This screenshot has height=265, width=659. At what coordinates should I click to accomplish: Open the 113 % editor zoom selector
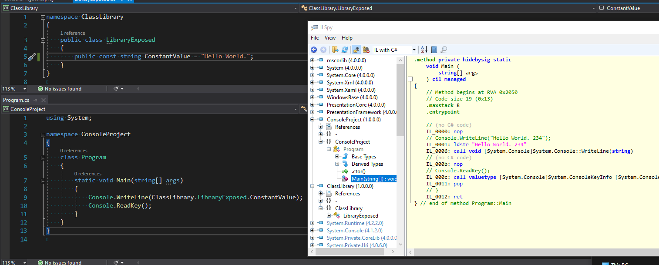pos(14,89)
